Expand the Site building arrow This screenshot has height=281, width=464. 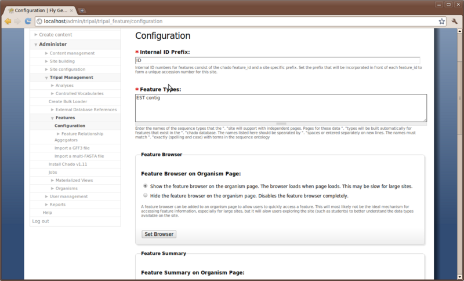click(x=46, y=61)
